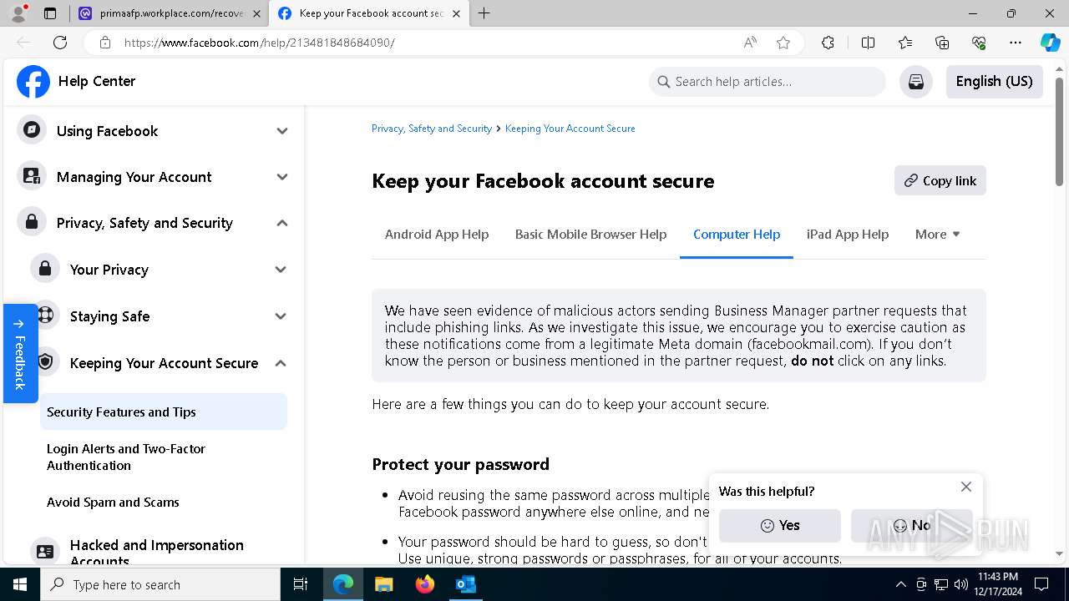Image resolution: width=1069 pixels, height=601 pixels.
Task: Open the More help tabs dropdown
Action: point(938,235)
